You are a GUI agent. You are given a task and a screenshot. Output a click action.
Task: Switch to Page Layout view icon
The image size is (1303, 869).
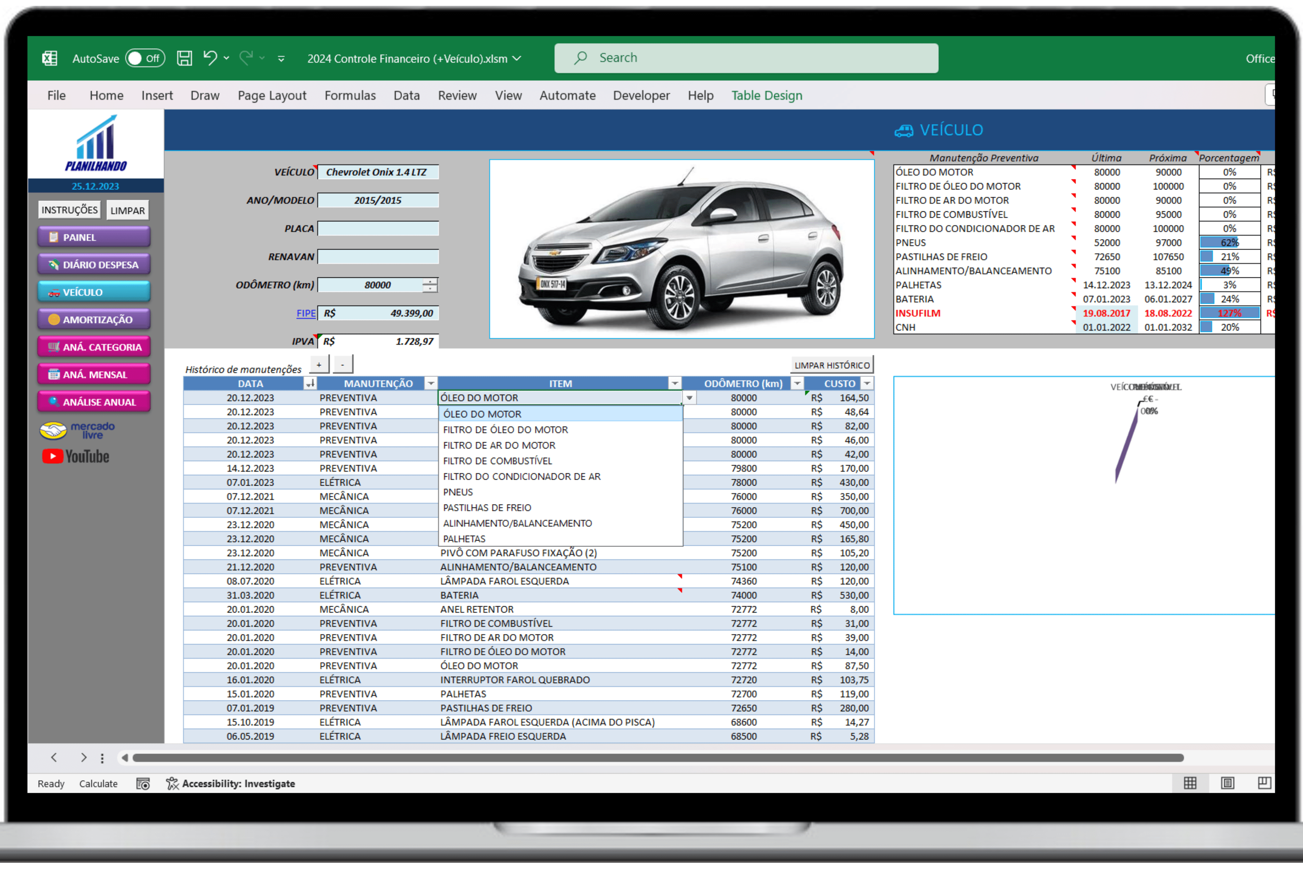click(1227, 783)
